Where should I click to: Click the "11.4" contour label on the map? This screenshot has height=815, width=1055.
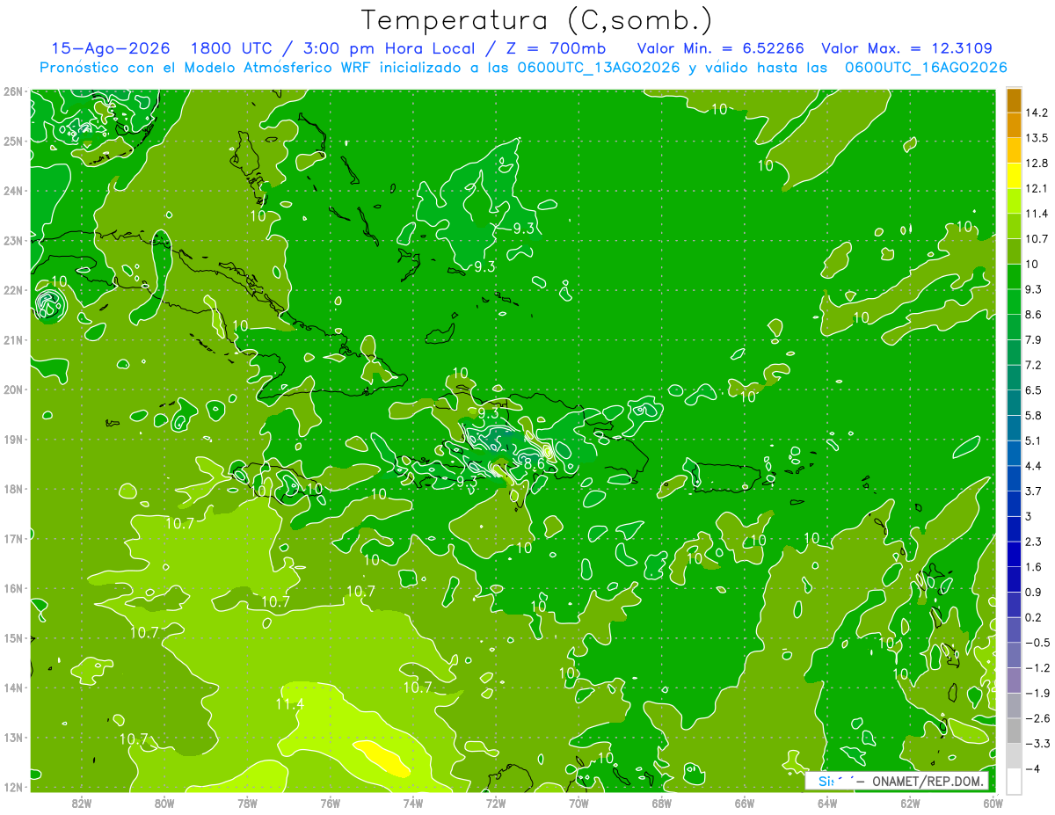click(289, 703)
